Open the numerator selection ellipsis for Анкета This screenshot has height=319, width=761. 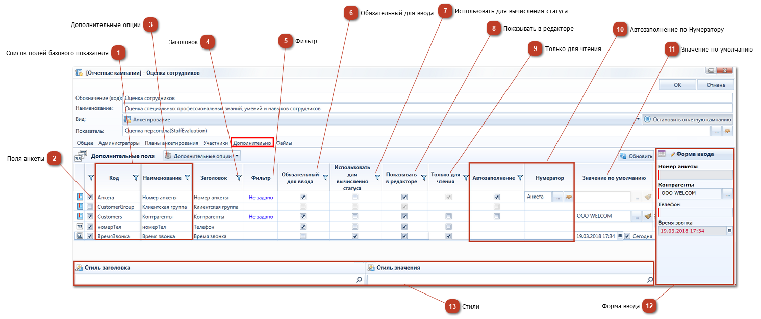coord(557,197)
